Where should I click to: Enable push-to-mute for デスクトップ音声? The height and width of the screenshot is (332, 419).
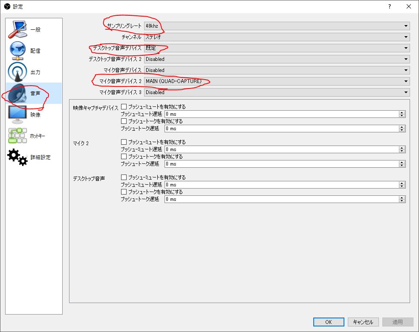pos(124,177)
